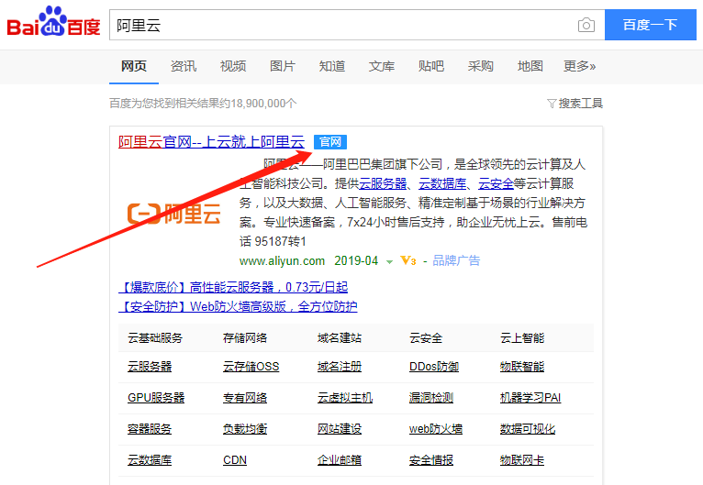The height and width of the screenshot is (485, 703).
Task: Switch to the 图片 tab
Action: (x=283, y=66)
